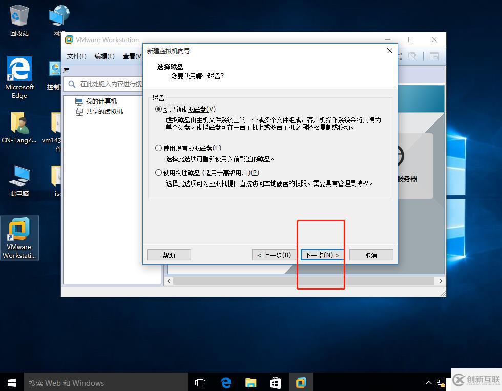Viewport: 502px width, 391px height.
Task: Open the Windows Start menu
Action: (12, 383)
